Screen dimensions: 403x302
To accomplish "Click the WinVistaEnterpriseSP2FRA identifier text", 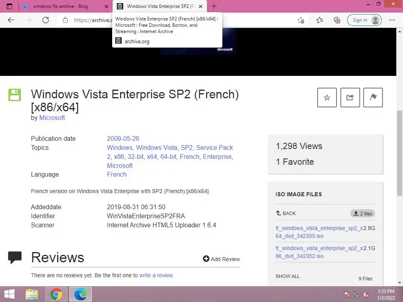I will [x=146, y=216].
